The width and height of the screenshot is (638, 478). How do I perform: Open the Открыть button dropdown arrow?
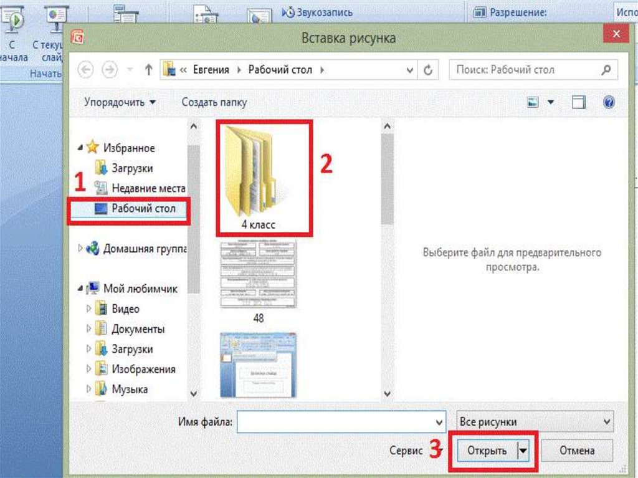[523, 451]
